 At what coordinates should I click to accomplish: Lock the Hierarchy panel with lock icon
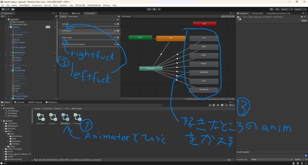[53, 13]
